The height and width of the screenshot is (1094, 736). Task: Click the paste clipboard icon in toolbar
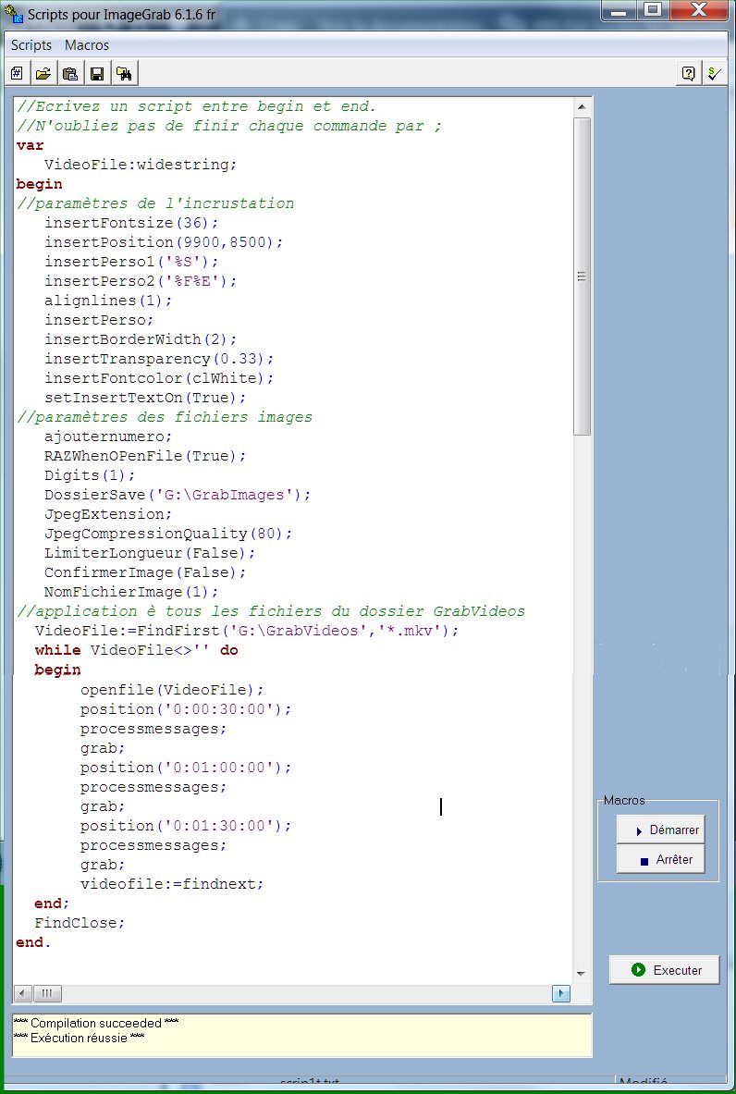(x=69, y=74)
